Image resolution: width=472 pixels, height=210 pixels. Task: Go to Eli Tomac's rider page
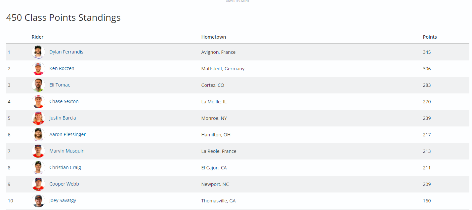tap(60, 85)
